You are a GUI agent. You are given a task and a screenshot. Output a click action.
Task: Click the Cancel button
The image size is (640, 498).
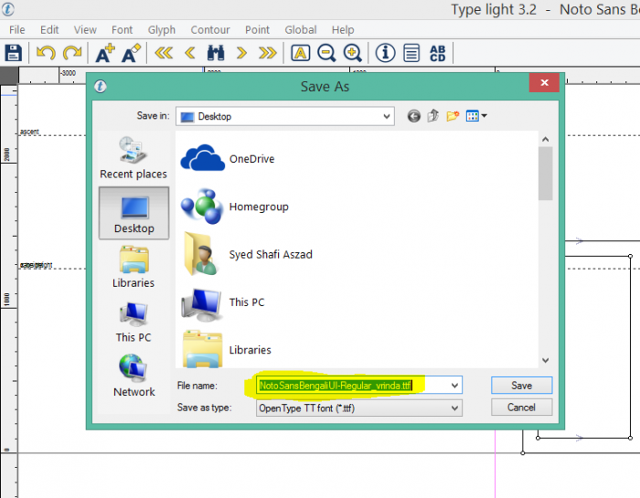click(x=522, y=408)
